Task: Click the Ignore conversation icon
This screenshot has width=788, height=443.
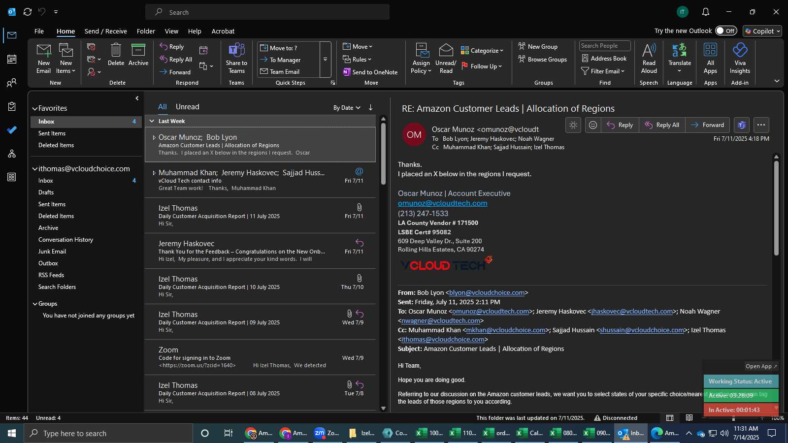Action: coord(91,47)
